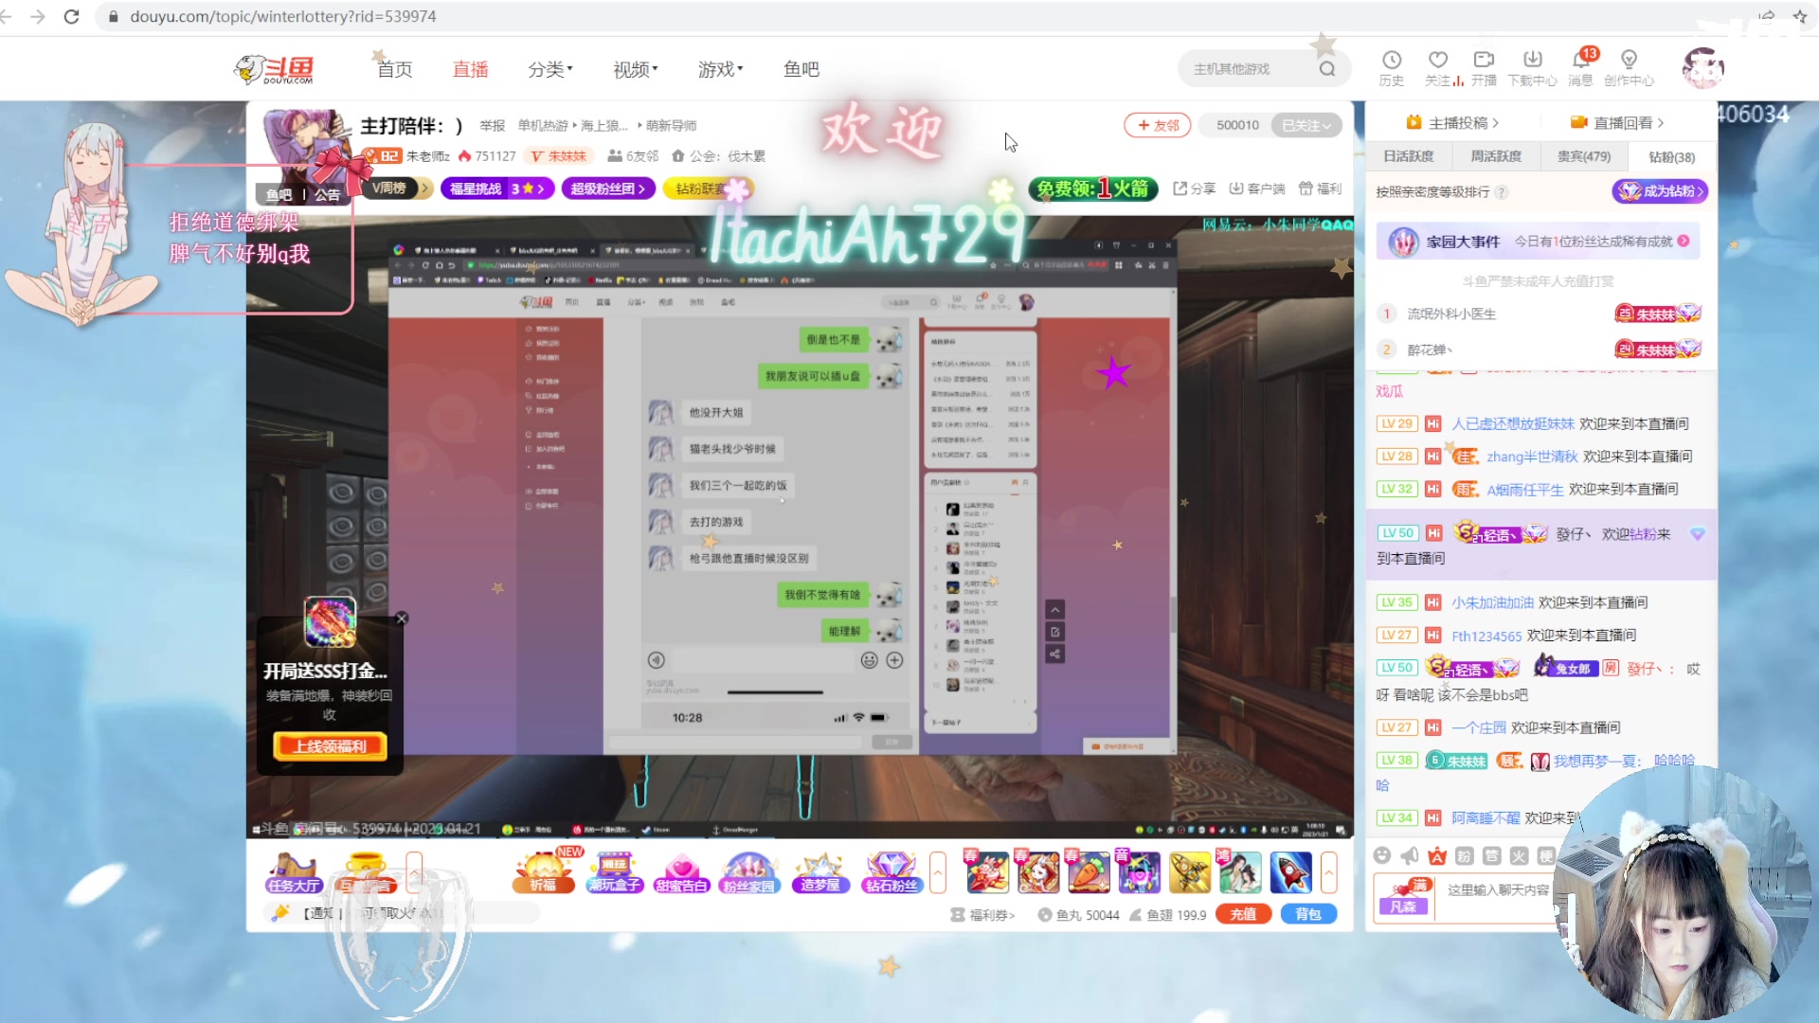This screenshot has width=1819, height=1023.
Task: Toggle the 管 chat option
Action: pyautogui.click(x=1492, y=856)
